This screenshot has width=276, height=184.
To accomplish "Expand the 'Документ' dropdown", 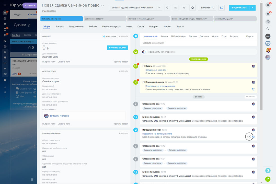I will coord(207,8).
